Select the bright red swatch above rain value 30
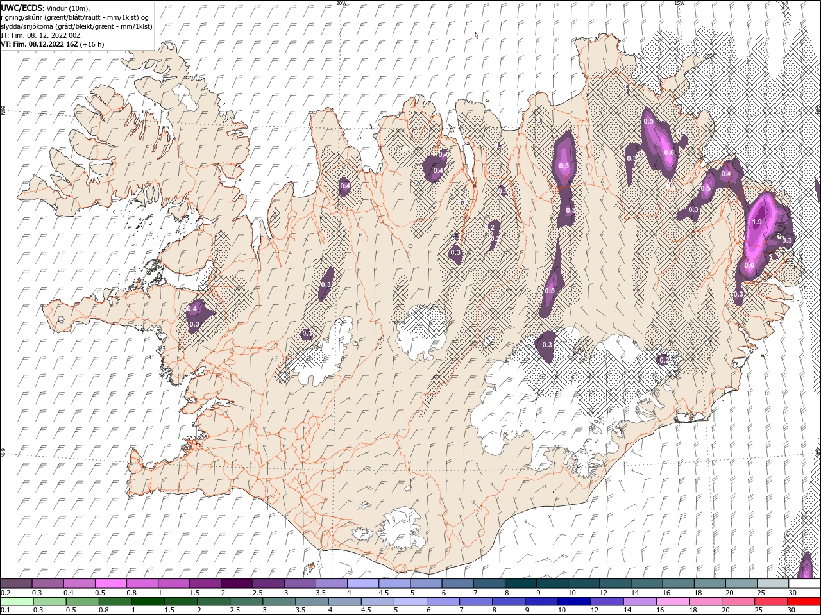Screen dimensions: 821x615 [804, 602]
